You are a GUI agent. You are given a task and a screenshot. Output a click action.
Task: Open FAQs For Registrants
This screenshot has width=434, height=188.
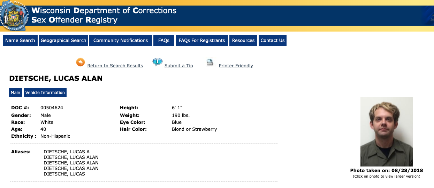202,41
